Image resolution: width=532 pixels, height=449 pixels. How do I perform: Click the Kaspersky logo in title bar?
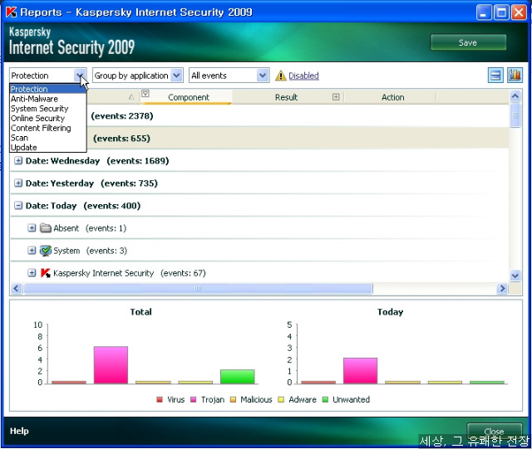point(11,12)
